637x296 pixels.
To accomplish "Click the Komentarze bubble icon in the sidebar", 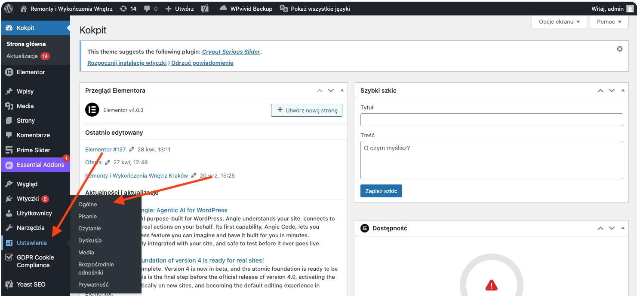I will (x=9, y=135).
